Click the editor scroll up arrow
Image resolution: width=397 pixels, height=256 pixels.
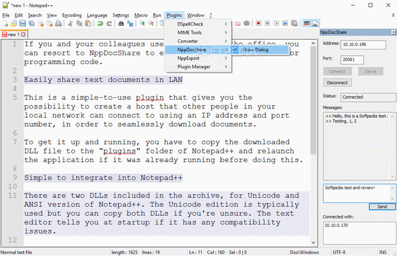(x=313, y=43)
